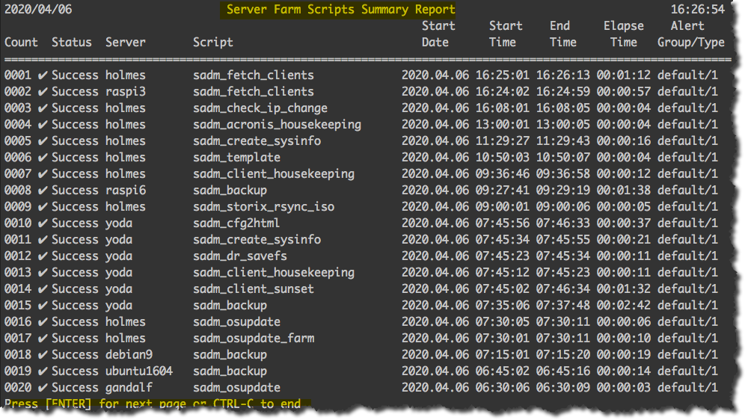Screen dimensions: 745x420
Task: Click the 16:26:54 clock in header
Action: click(697, 10)
